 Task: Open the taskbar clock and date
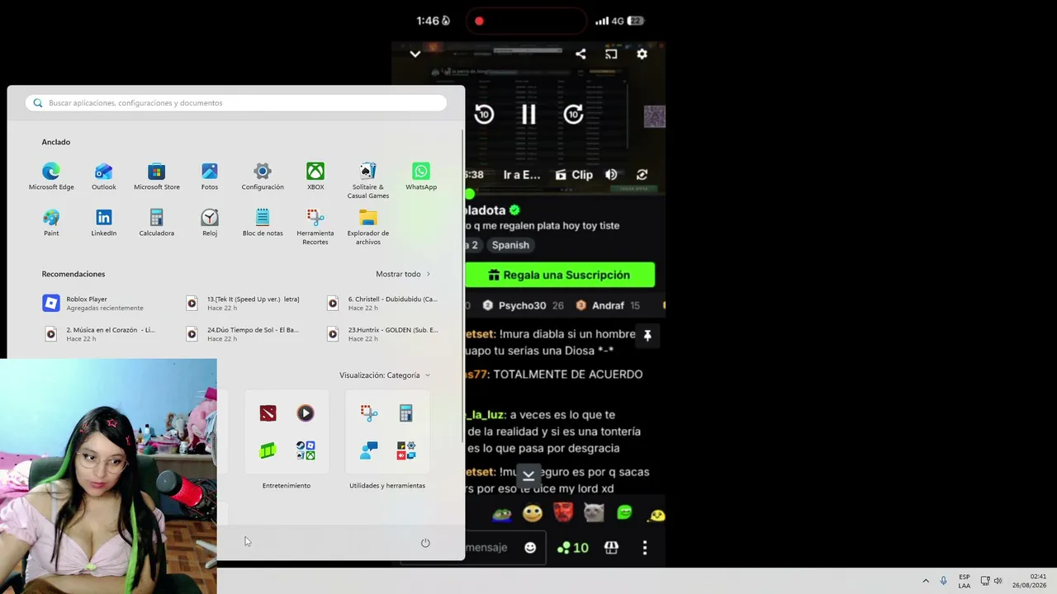click(1029, 581)
